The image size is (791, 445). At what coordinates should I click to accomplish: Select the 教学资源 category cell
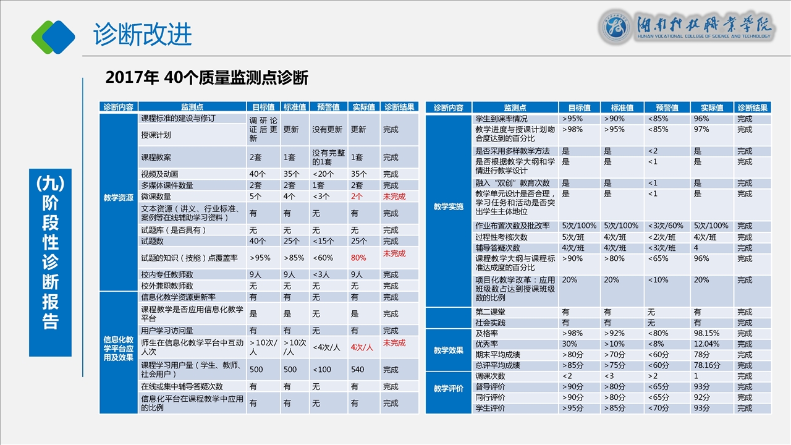point(118,198)
